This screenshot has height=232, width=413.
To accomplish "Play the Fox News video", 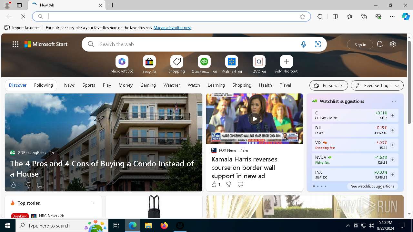I will point(254,119).
